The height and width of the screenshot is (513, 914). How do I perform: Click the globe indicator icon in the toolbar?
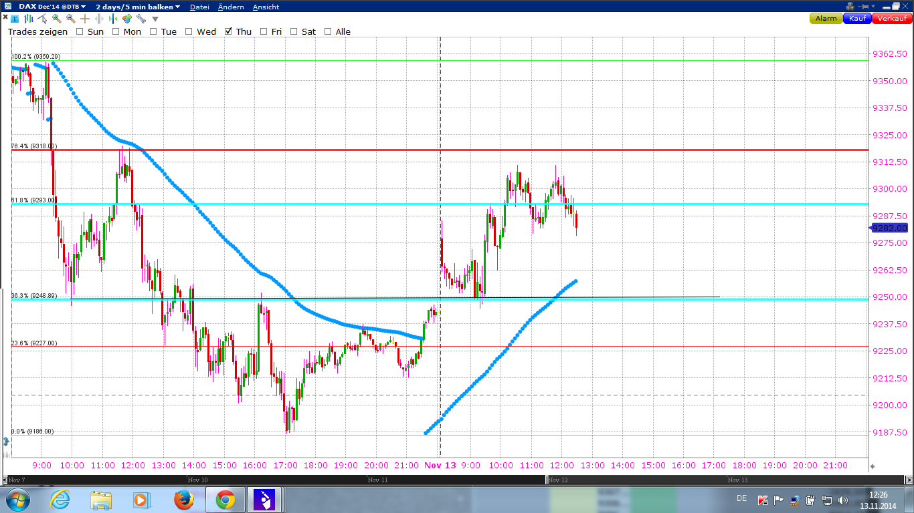coord(126,19)
